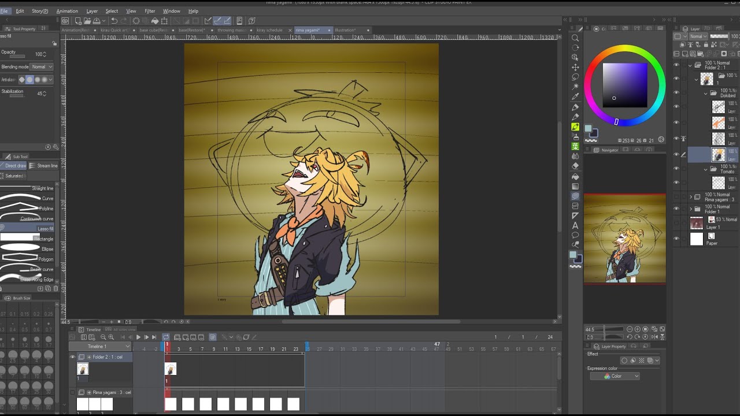
Task: Jump to the last frame
Action: point(154,337)
